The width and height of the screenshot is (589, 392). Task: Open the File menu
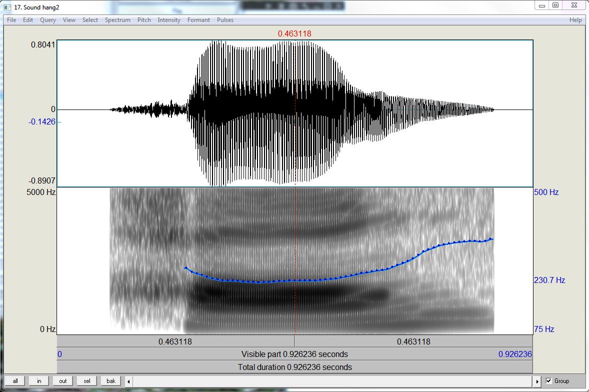click(11, 20)
